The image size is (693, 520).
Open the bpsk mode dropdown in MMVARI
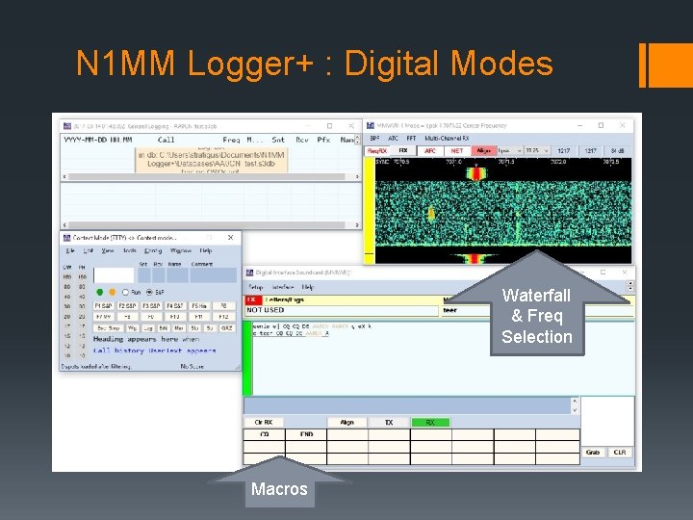pyautogui.click(x=510, y=151)
